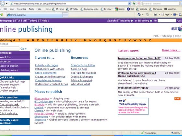Expand the Print icon dropdown arrow
182x136 pixels.
[159, 15]
